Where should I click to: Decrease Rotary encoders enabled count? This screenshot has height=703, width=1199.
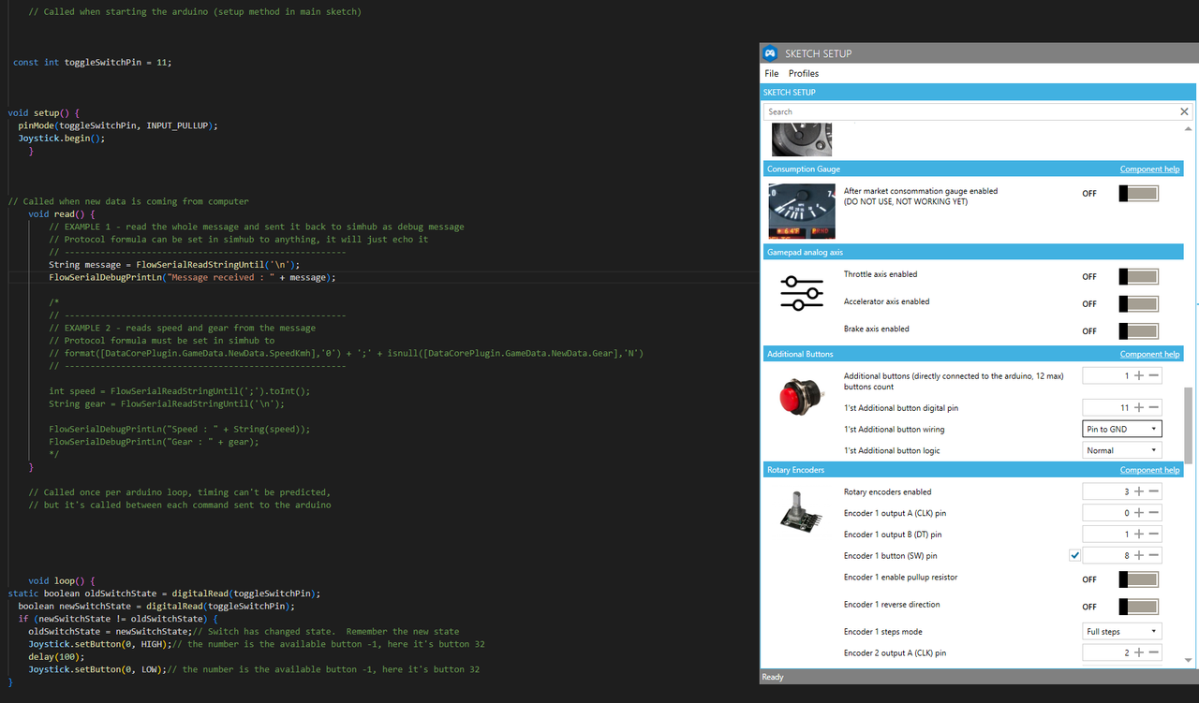coord(1154,491)
